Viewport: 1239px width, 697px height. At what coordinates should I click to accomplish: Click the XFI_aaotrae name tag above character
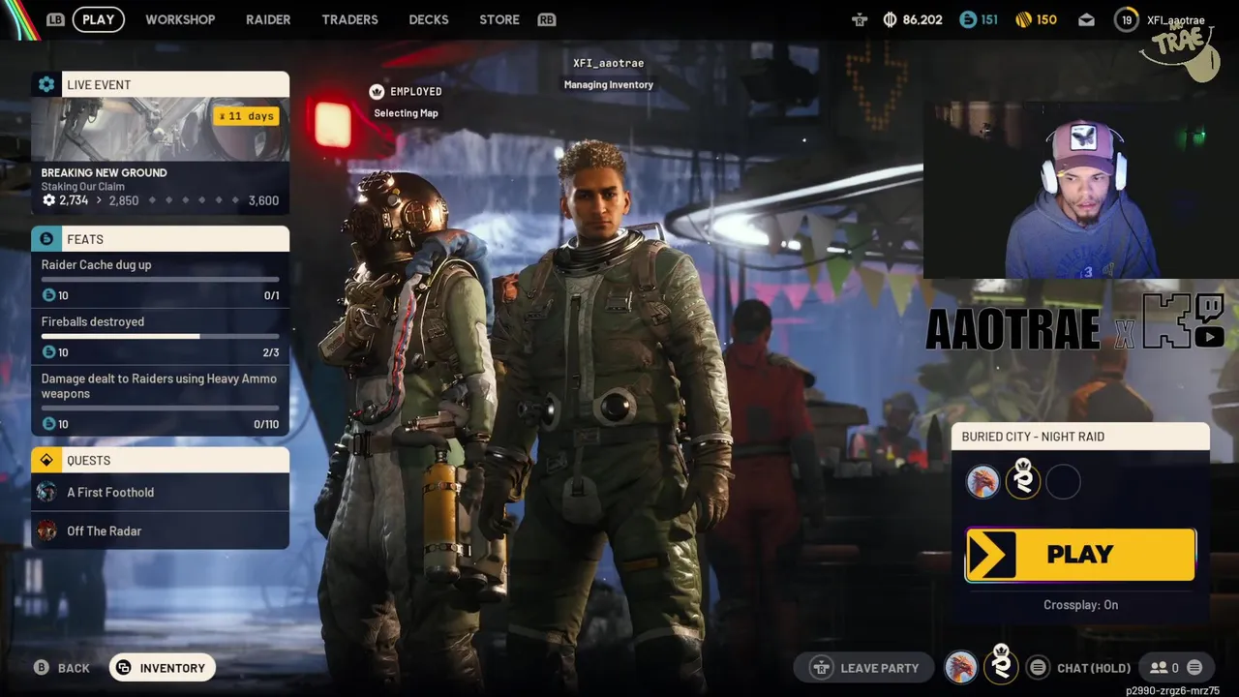point(608,63)
